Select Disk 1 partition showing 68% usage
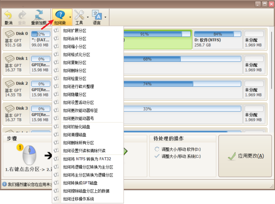Image resolution: width=275 pixels, height=204 pixels. [183, 64]
